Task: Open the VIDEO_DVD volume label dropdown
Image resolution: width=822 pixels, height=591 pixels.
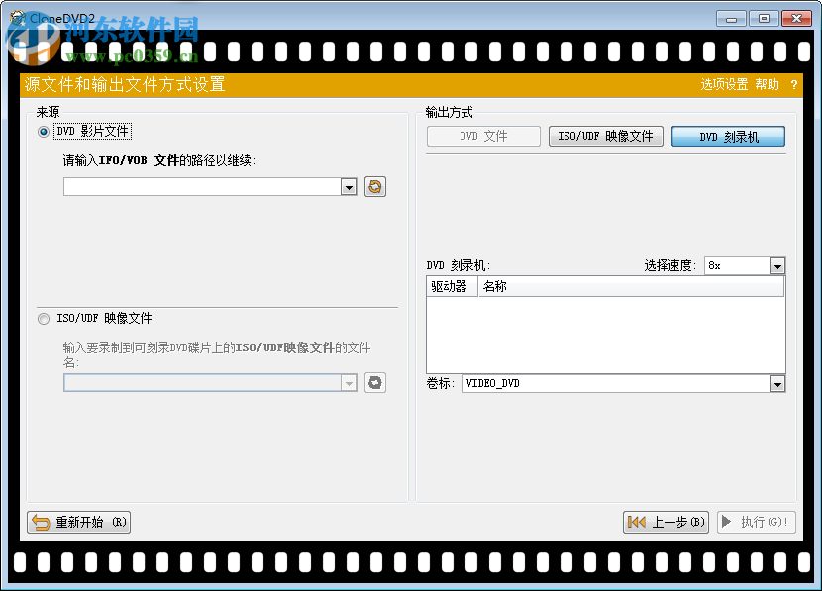Action: coord(778,383)
